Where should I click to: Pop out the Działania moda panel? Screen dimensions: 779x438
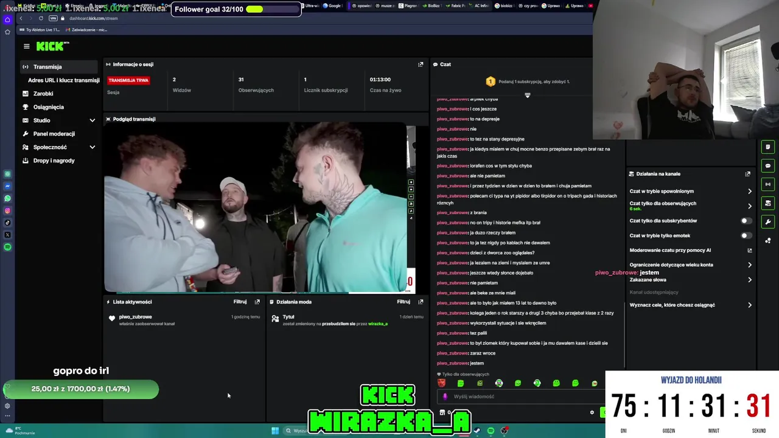click(421, 302)
